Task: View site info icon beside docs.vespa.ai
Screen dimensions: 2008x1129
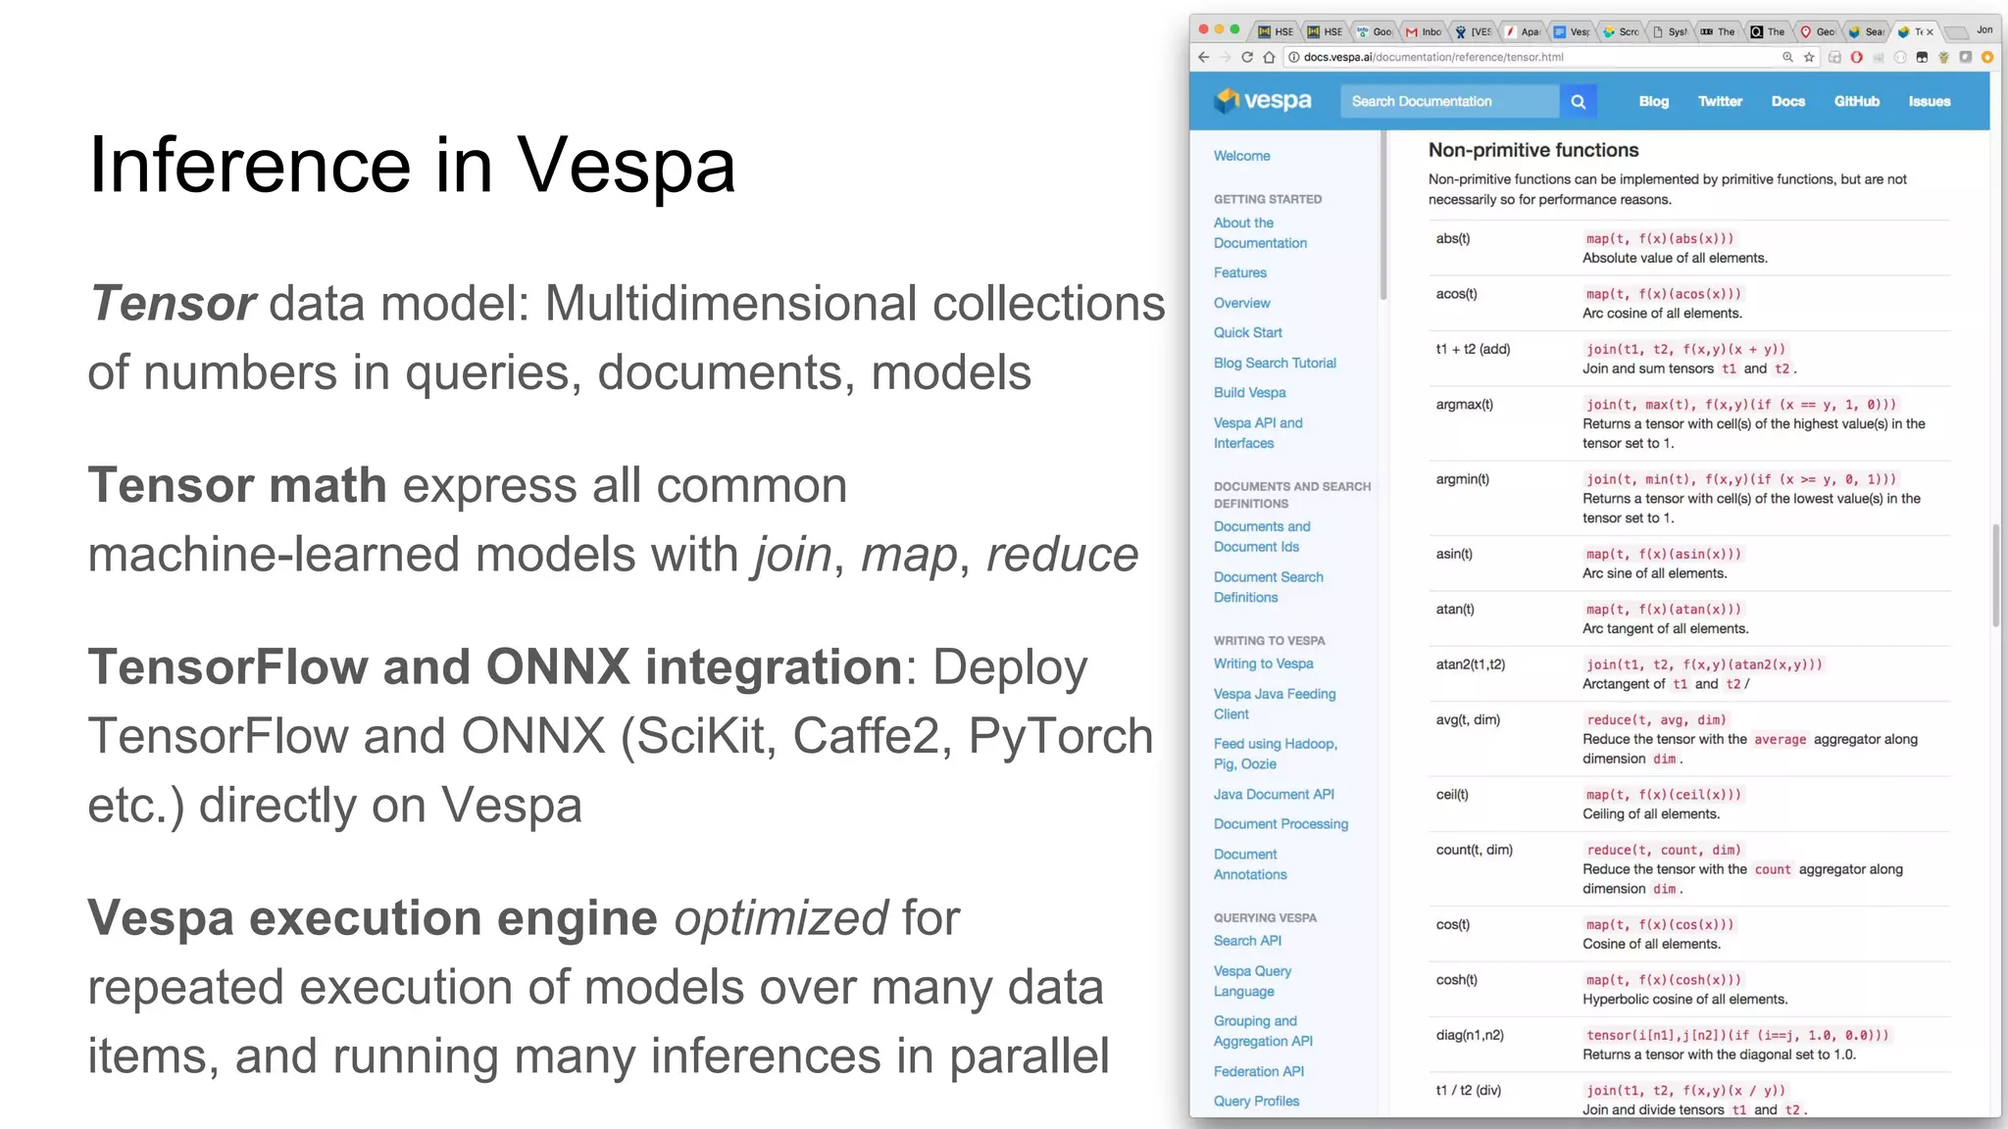Action: (1293, 57)
